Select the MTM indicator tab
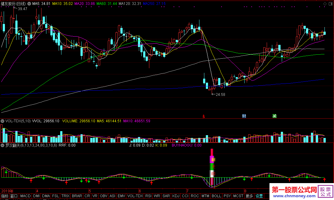The width and height of the screenshot is (334, 200). 205,196
